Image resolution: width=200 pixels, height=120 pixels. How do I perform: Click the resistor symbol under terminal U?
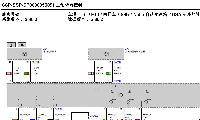(19, 102)
